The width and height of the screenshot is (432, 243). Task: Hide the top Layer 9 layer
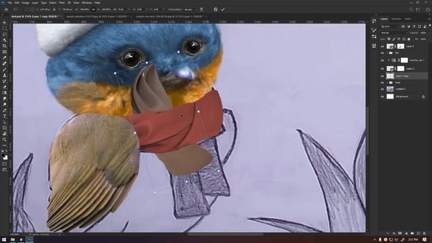[x=382, y=46]
